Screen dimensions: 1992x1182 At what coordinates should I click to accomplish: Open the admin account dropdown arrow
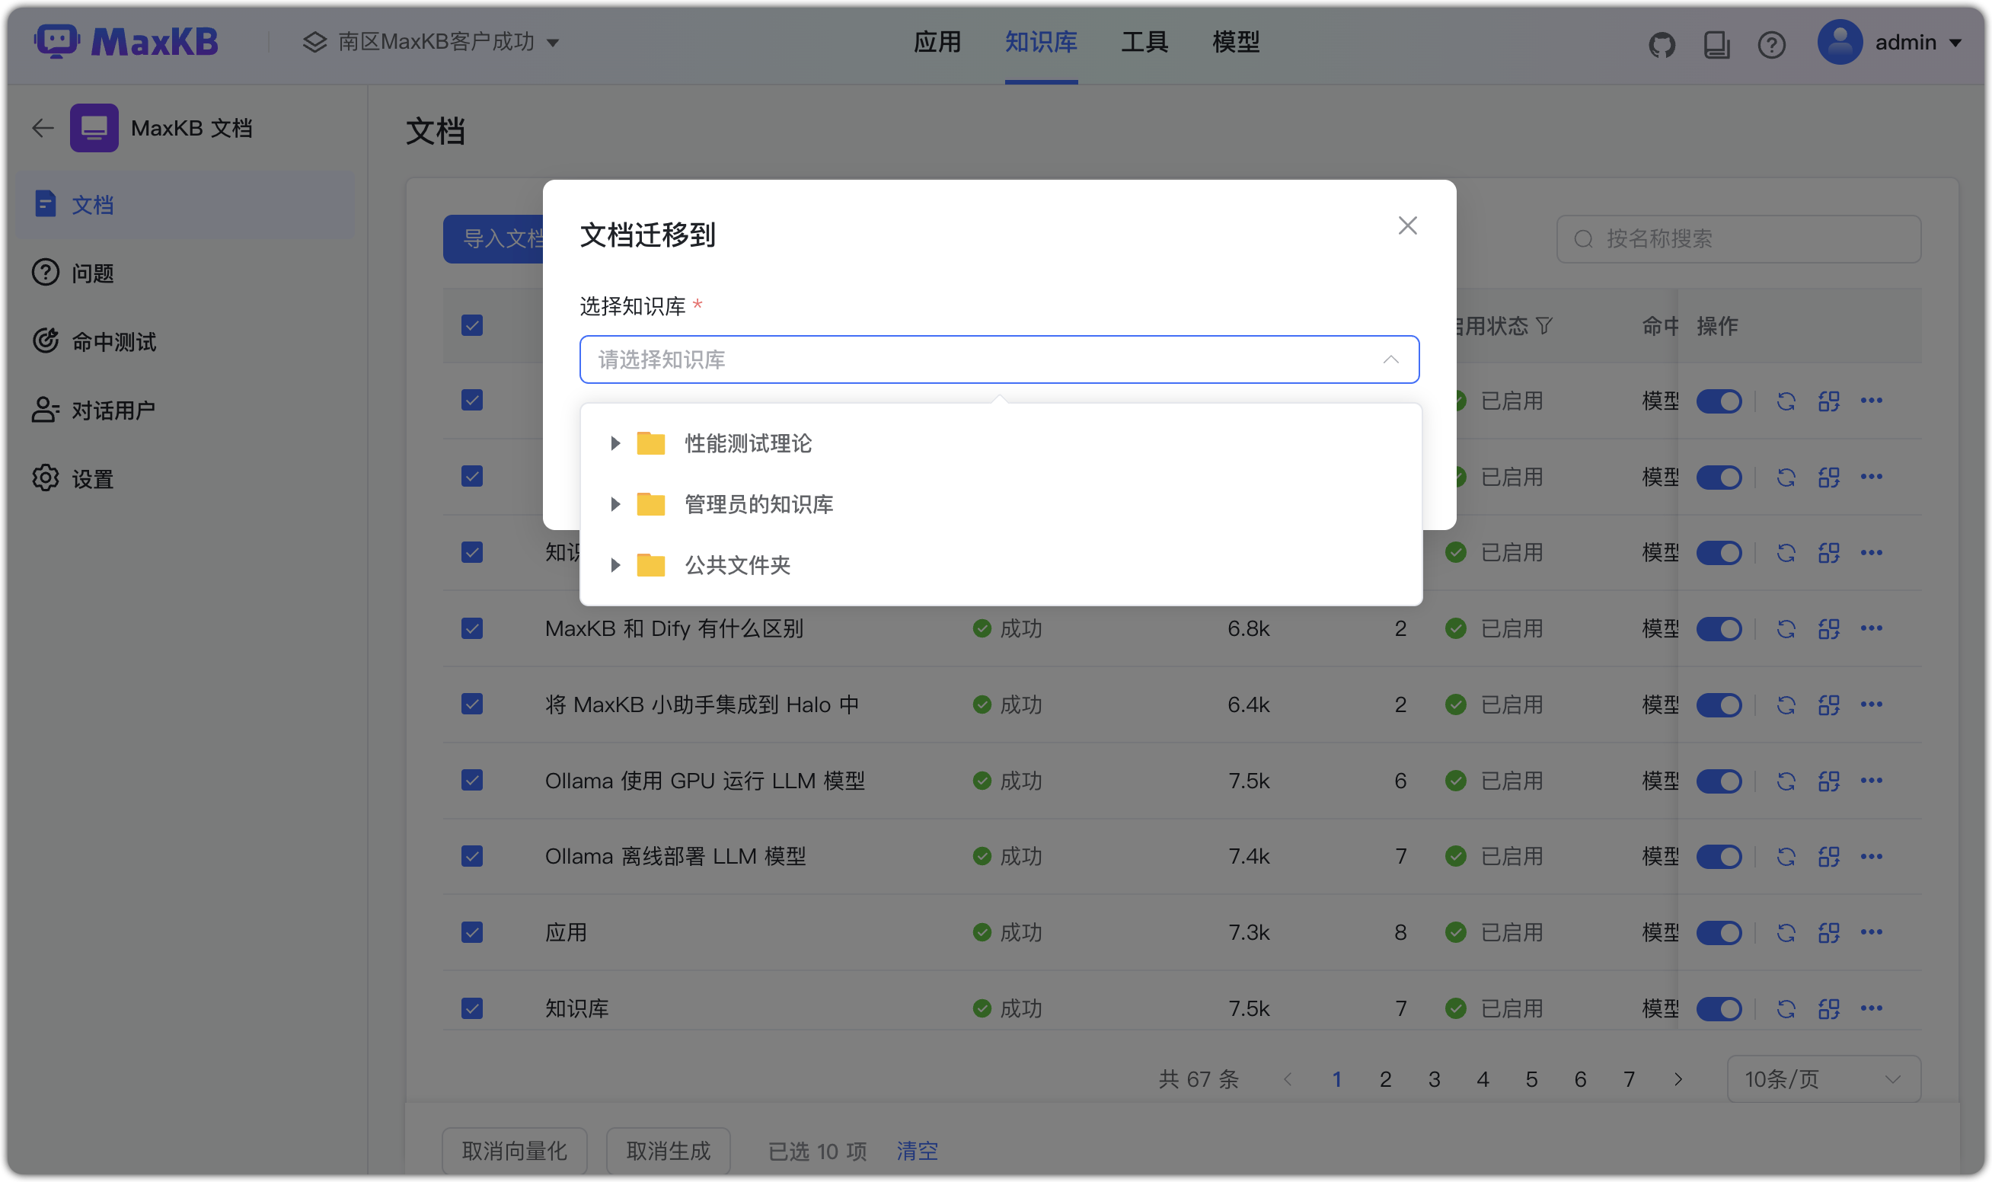1955,43
